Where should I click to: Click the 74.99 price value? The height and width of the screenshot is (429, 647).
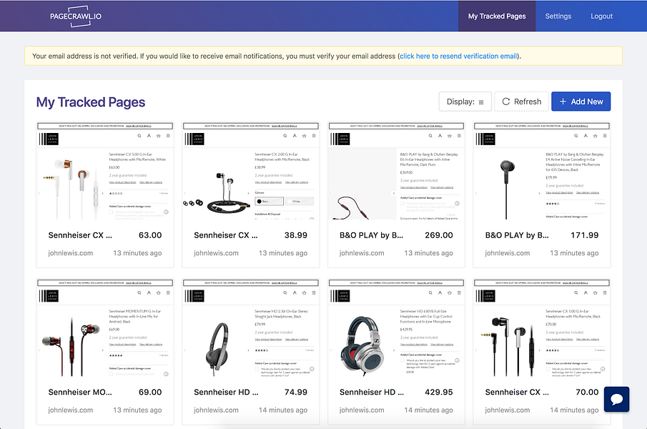tap(296, 393)
